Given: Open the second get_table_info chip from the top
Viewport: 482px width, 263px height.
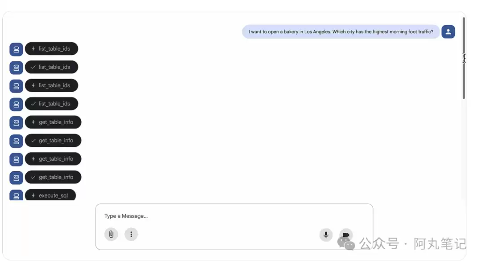Looking at the screenshot, I should [x=53, y=141].
